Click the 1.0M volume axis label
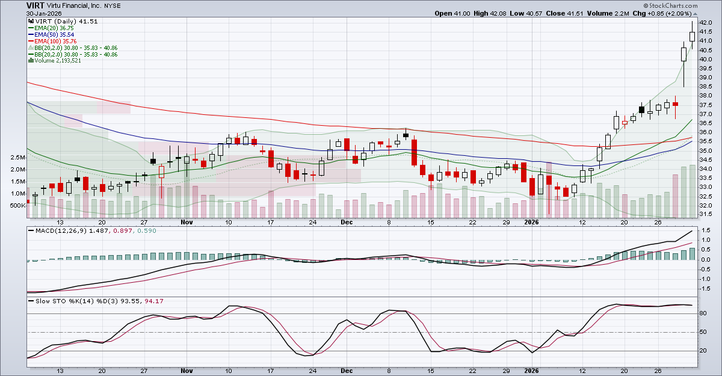Viewport: 722px width, 376px height. click(18, 194)
